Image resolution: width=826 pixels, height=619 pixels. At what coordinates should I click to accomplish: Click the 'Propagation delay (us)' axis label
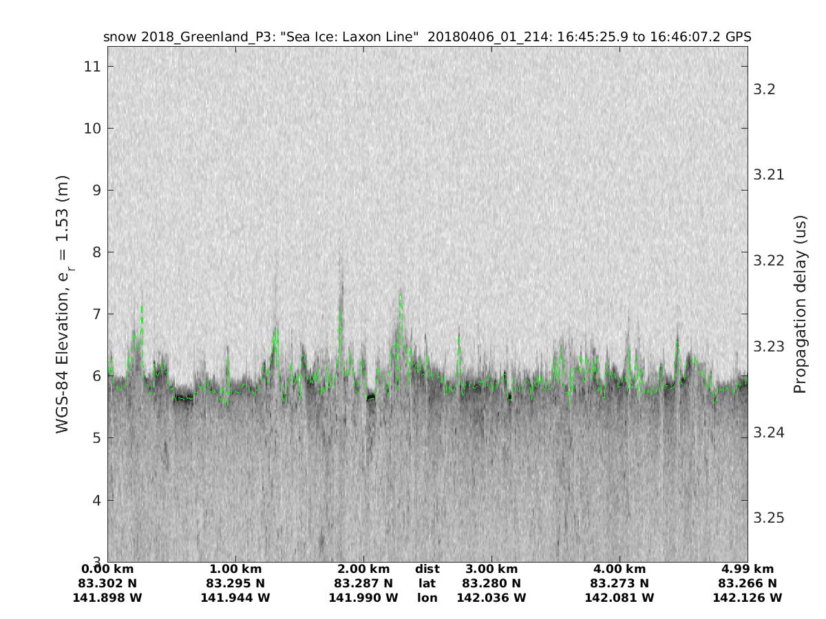(x=799, y=304)
